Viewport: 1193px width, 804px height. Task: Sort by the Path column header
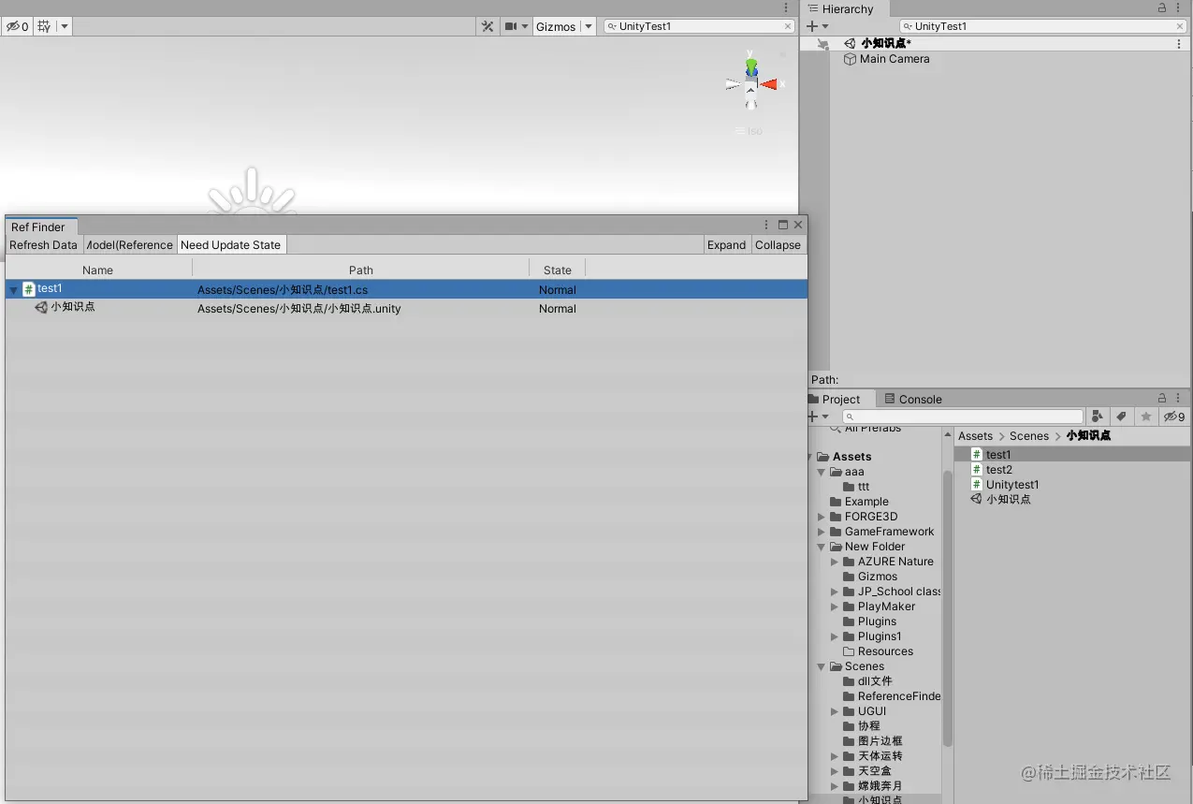(361, 270)
